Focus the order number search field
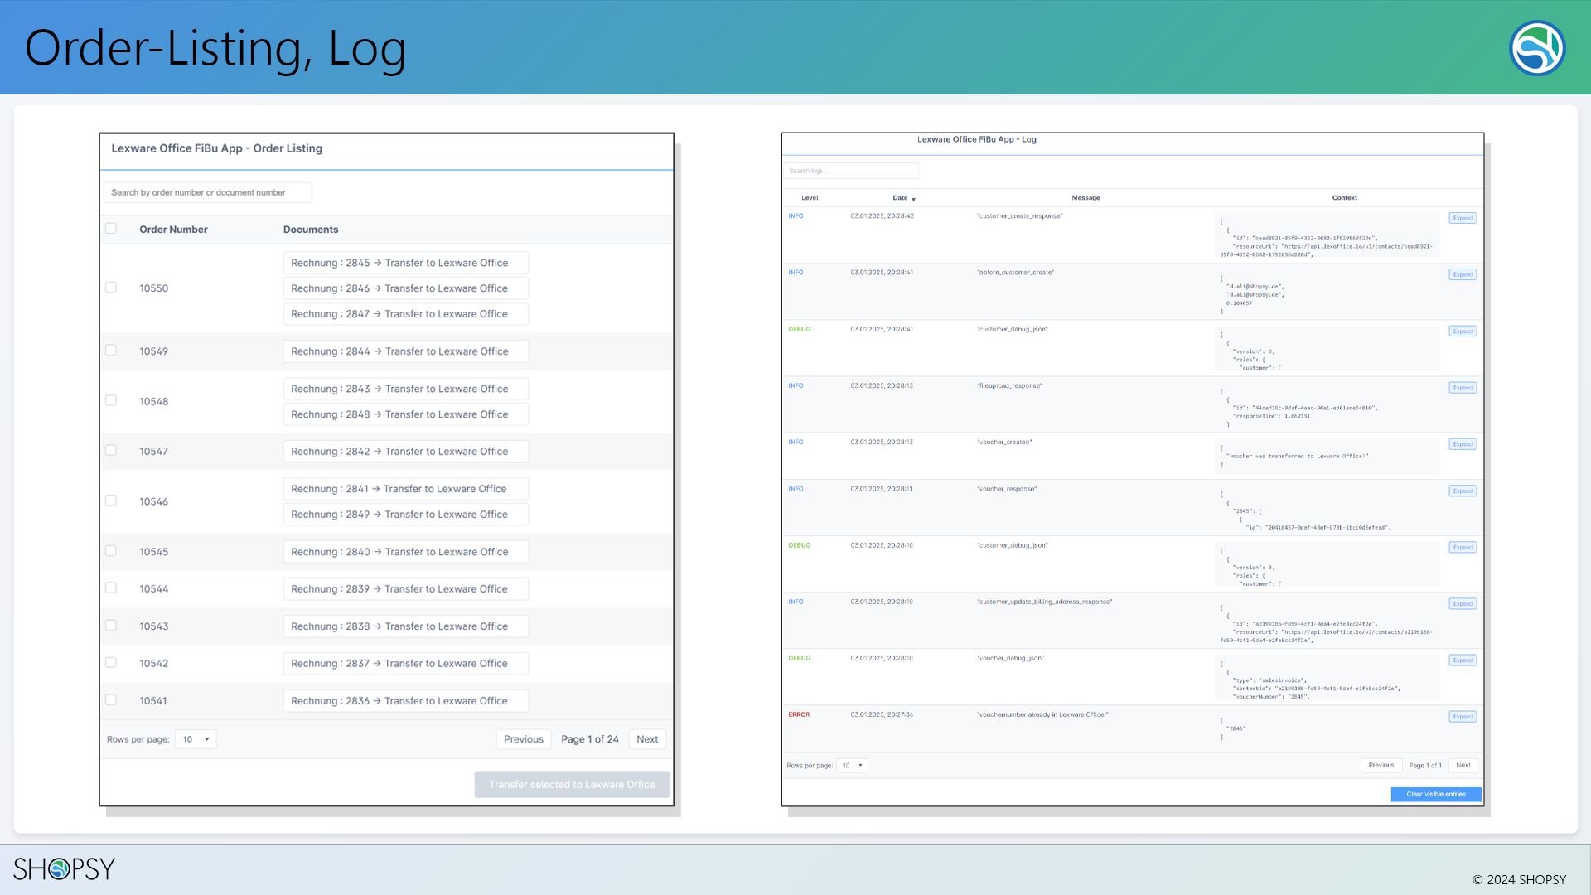Screen dimensions: 1591x895 point(208,192)
